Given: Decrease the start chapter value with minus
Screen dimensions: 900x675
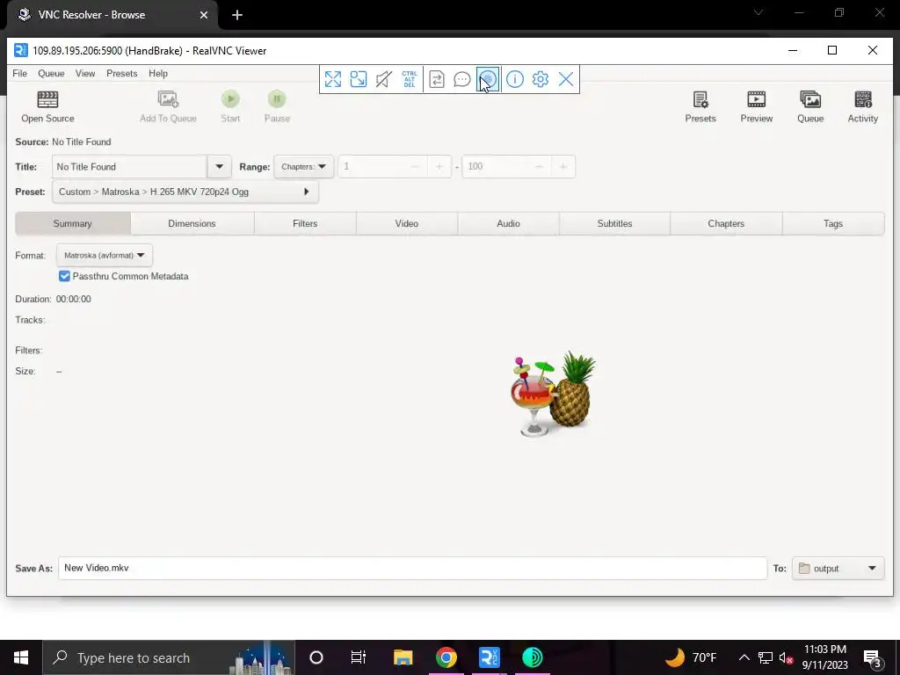Looking at the screenshot, I should click(416, 166).
